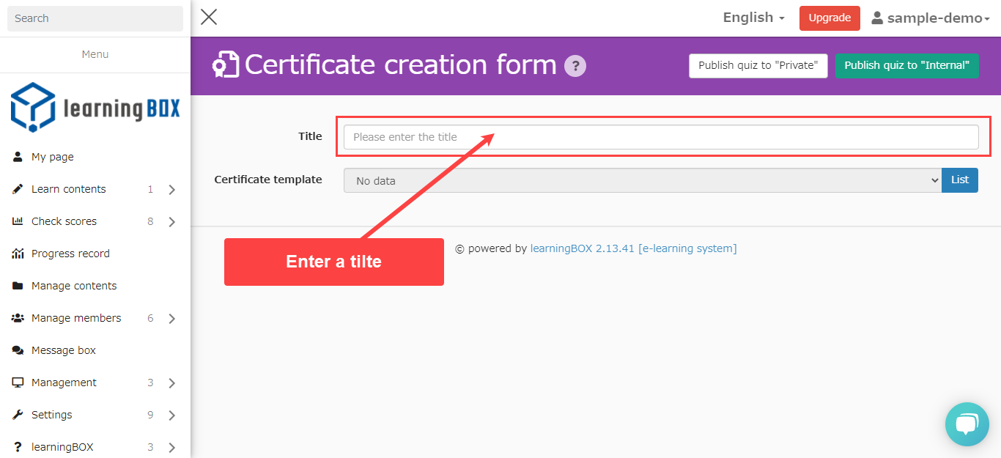The image size is (1001, 458).
Task: Click the Settings wrench icon
Action: click(x=18, y=415)
